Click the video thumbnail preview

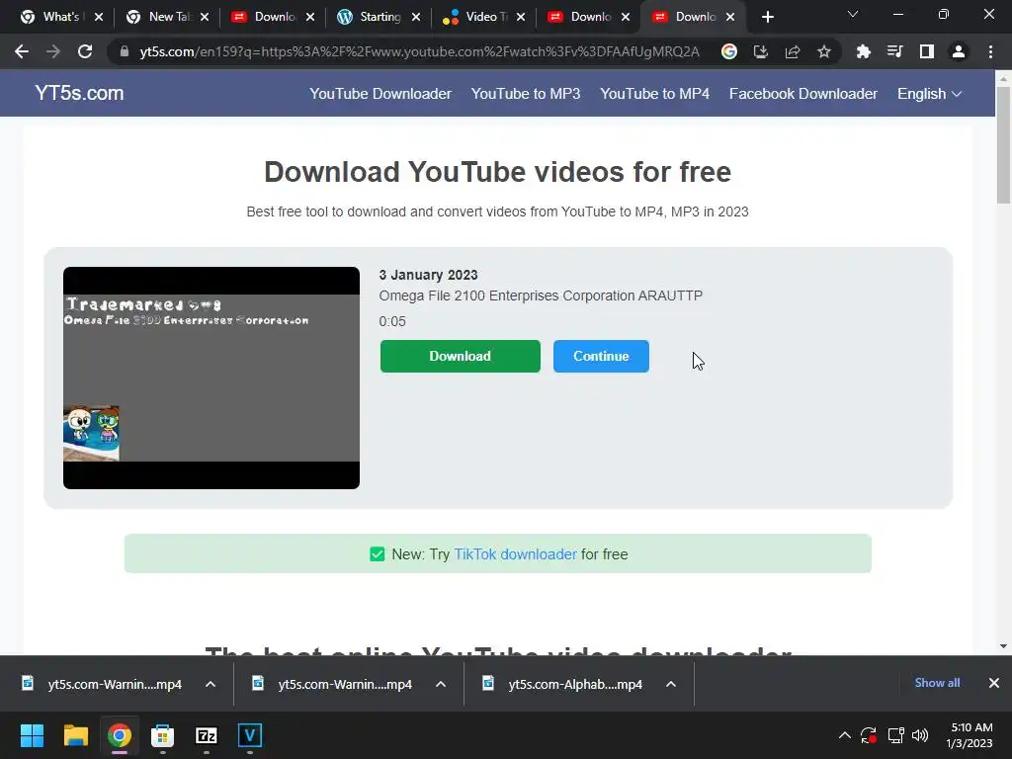point(211,378)
